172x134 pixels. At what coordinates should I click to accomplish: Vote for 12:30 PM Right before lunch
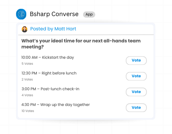136,76
